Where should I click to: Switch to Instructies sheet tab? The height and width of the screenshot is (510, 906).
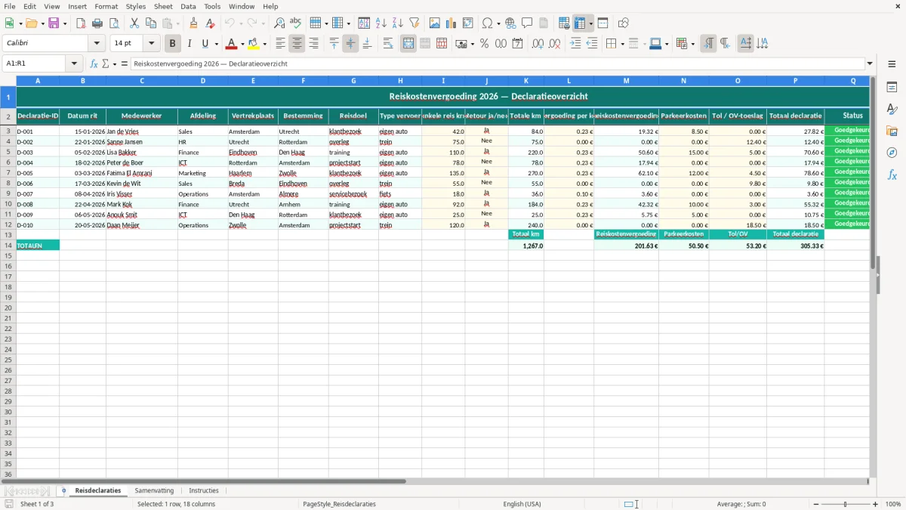(x=204, y=490)
